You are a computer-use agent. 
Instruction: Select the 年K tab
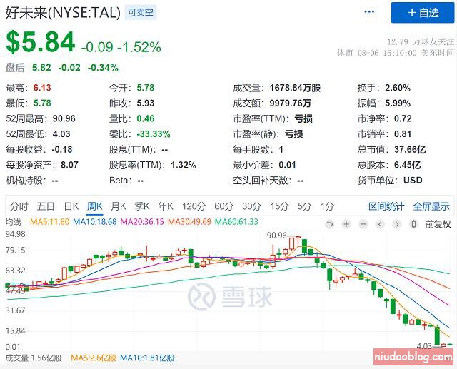click(x=166, y=206)
